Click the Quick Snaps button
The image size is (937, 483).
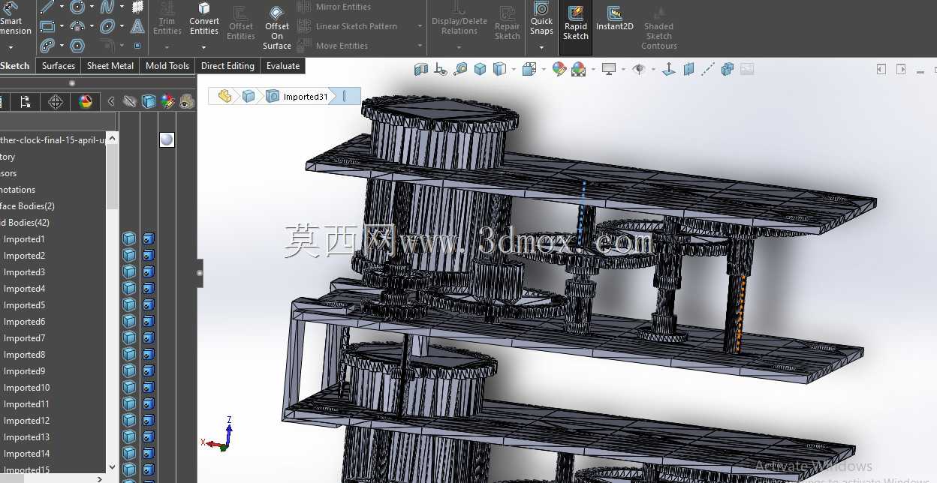pos(541,19)
